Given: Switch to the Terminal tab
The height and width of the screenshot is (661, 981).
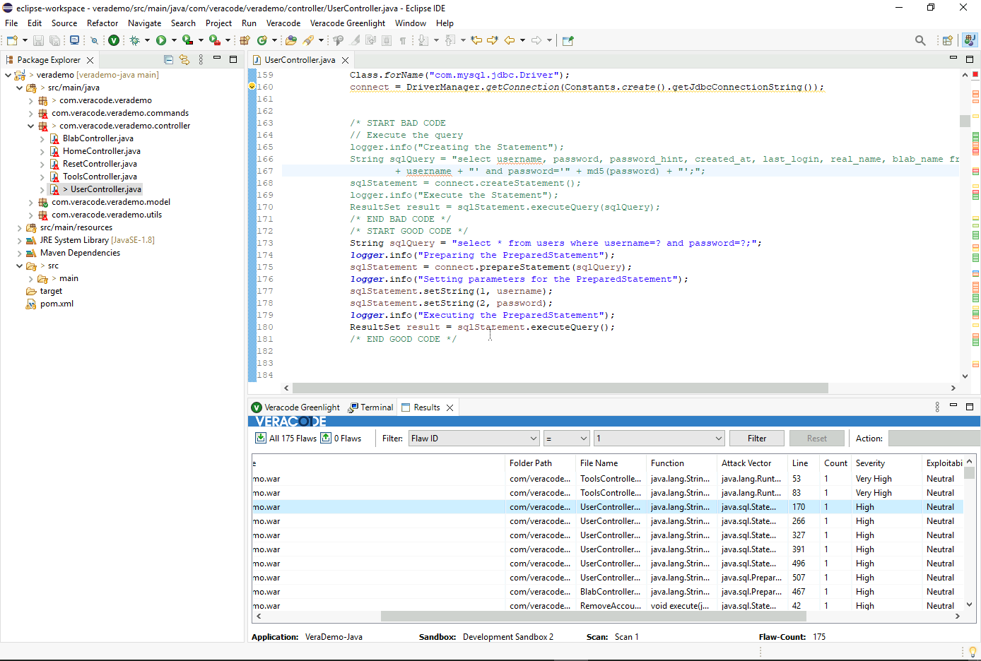Looking at the screenshot, I should click(x=370, y=407).
